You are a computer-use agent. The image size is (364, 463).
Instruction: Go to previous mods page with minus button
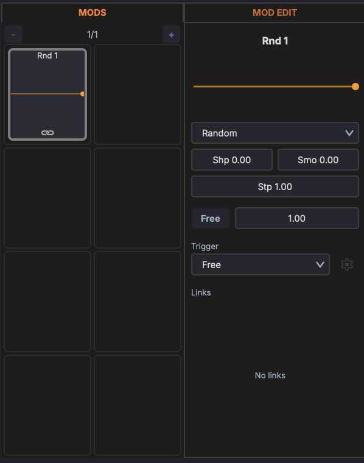(x=13, y=35)
